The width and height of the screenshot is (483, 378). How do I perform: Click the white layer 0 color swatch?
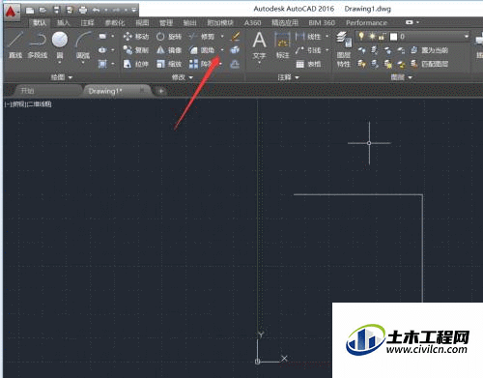point(393,37)
